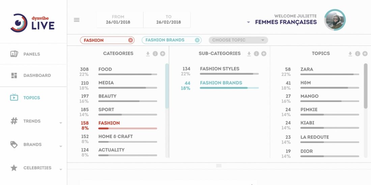Screen dimensions: 371x185
Task: Download the Categories list
Action: coord(148,54)
